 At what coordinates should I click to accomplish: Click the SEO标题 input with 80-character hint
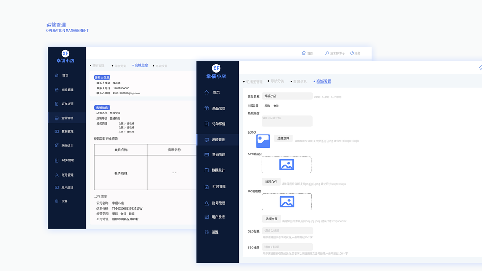pos(287,231)
